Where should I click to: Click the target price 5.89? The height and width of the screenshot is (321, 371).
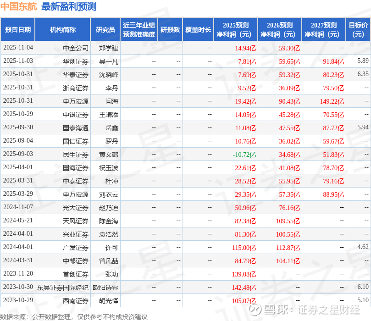click(x=363, y=61)
